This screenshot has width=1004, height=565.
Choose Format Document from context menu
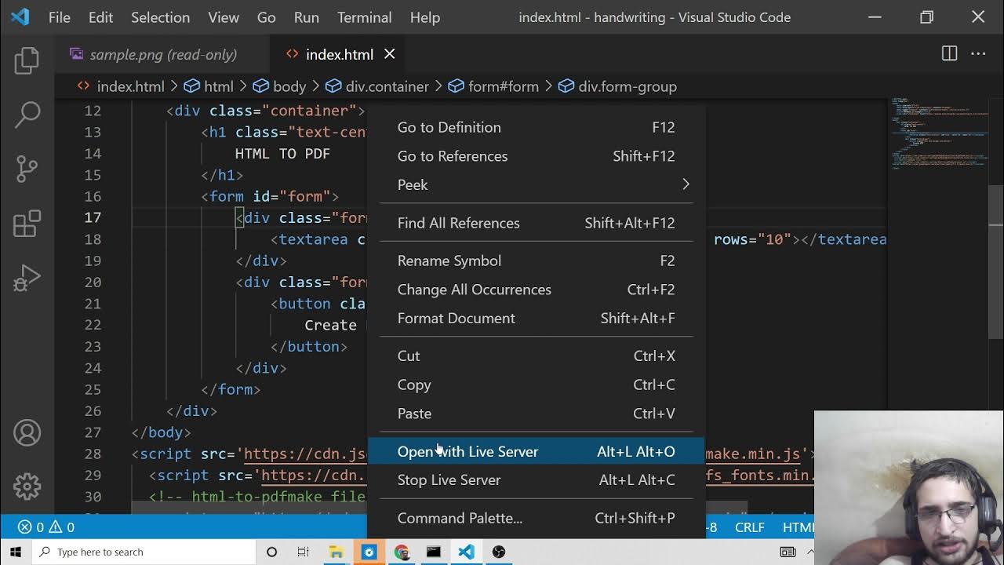click(x=456, y=318)
